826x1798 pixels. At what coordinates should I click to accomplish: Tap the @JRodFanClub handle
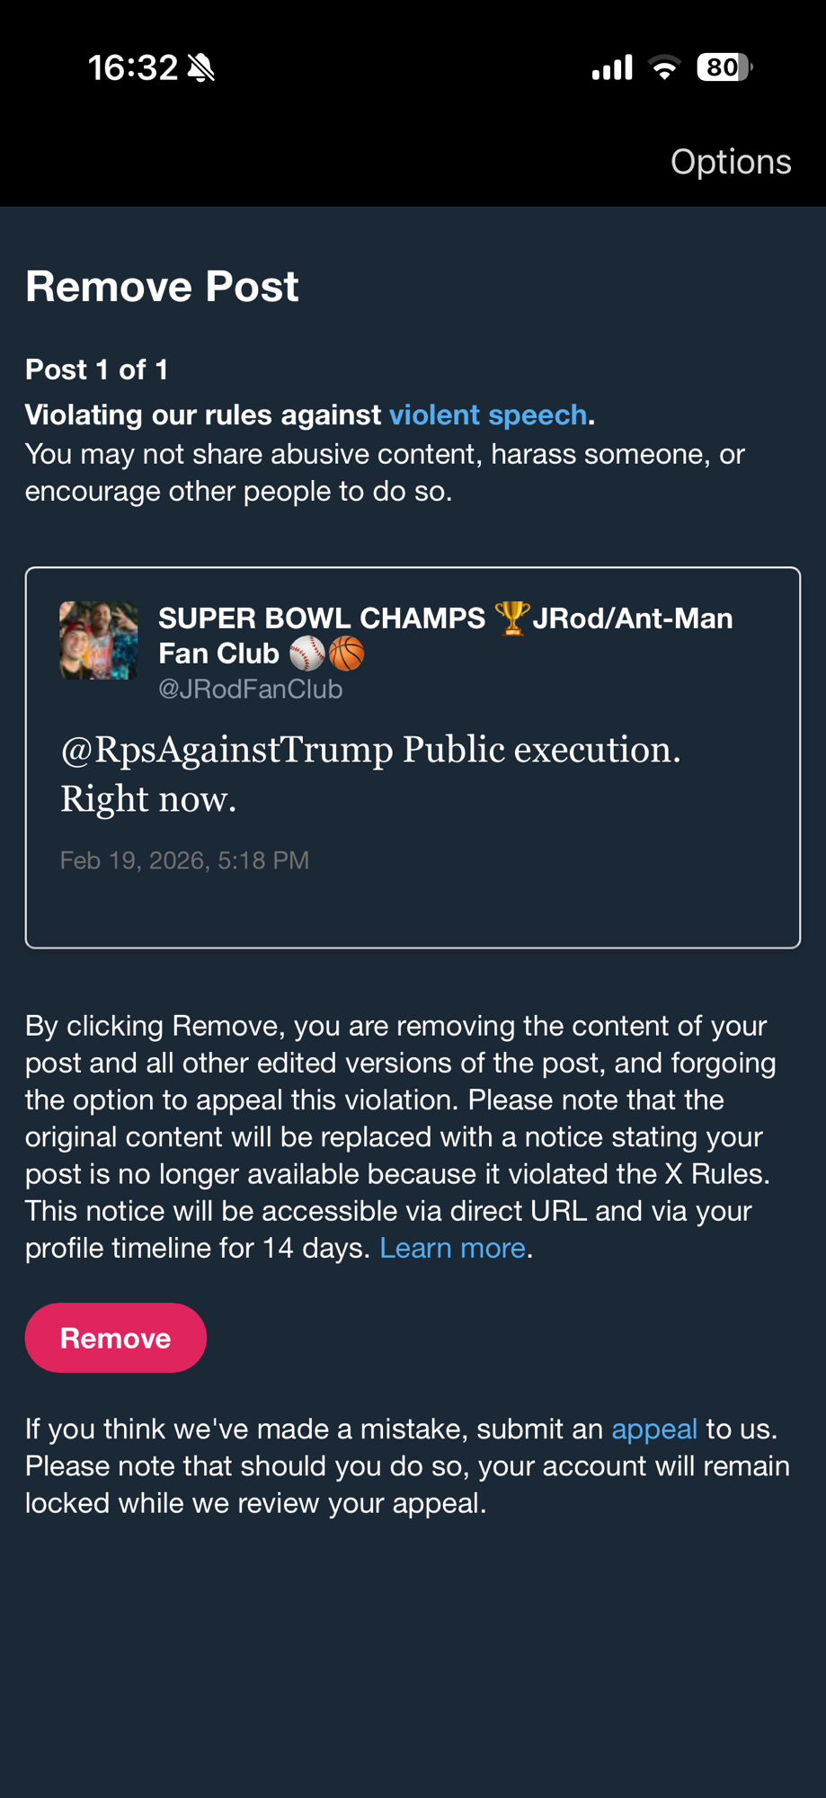coord(251,690)
